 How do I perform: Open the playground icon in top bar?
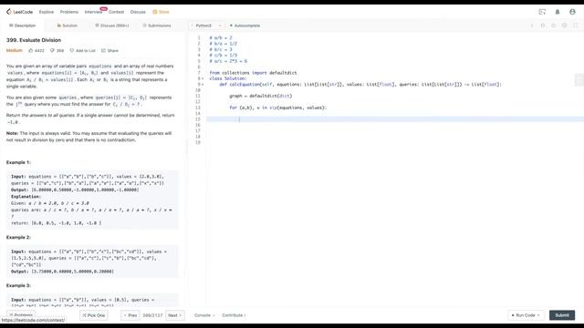542,12
